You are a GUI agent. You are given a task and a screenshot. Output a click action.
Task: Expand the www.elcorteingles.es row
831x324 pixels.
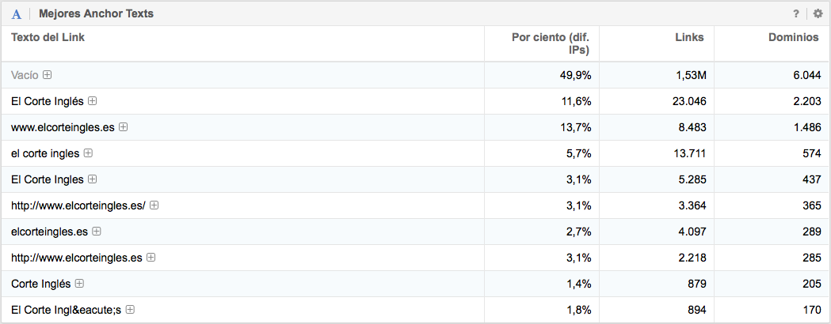(124, 127)
